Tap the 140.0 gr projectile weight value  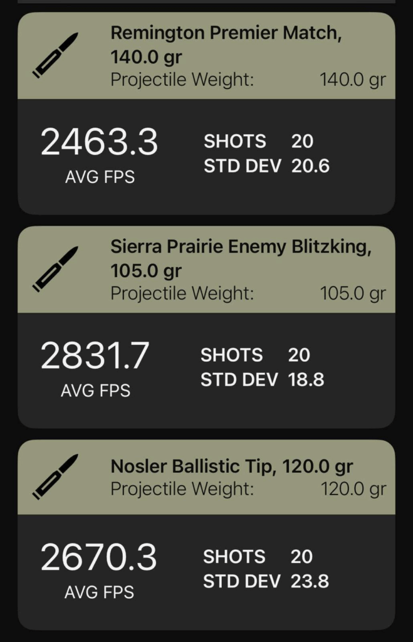(353, 80)
